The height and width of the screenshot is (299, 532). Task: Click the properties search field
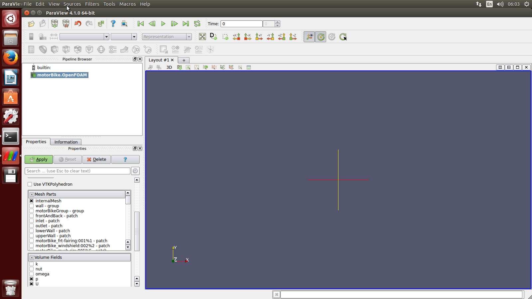(x=77, y=171)
